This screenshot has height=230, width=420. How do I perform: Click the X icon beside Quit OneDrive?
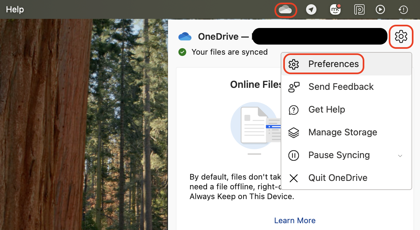(294, 178)
